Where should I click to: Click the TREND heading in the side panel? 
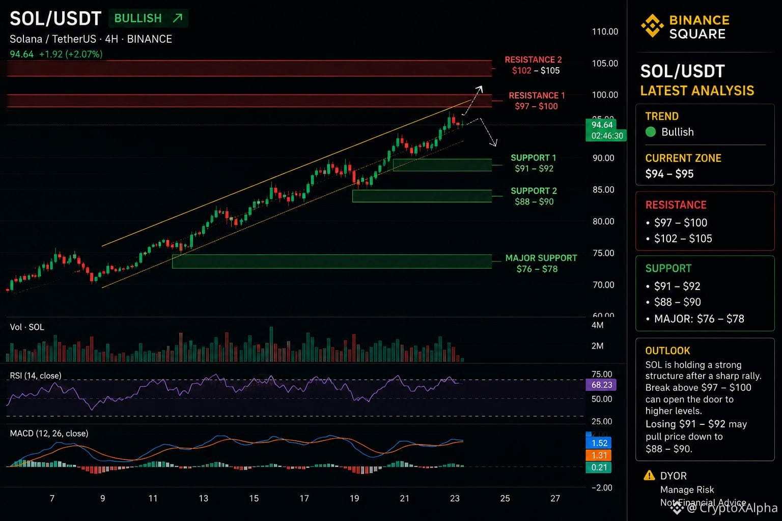point(662,117)
